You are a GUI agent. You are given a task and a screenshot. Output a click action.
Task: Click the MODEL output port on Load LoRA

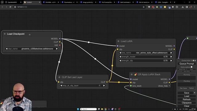(x=174, y=46)
